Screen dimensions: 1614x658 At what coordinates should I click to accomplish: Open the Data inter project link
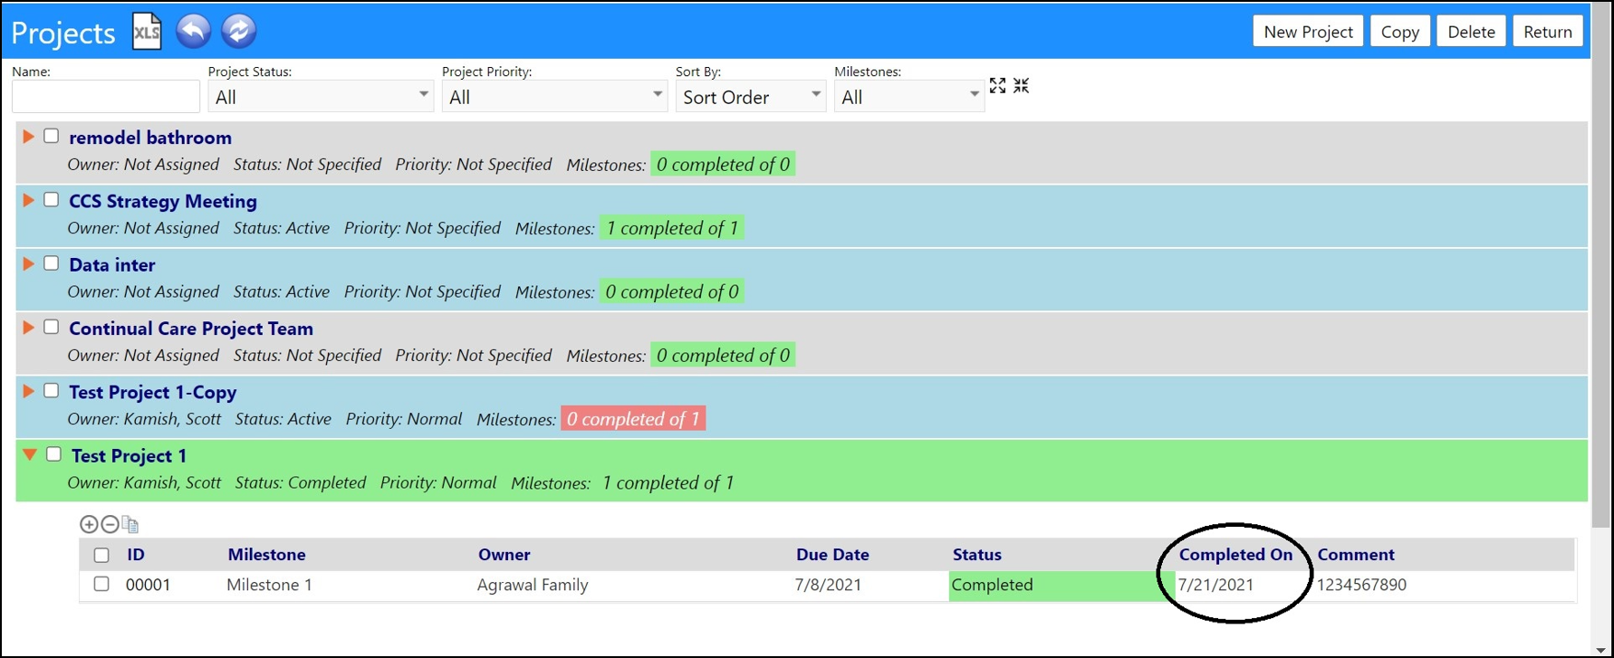pos(112,265)
